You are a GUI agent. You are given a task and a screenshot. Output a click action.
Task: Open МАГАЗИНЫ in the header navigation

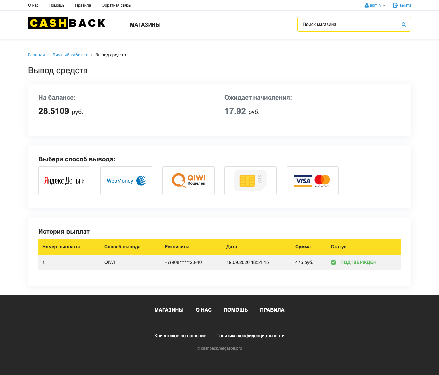pos(145,25)
